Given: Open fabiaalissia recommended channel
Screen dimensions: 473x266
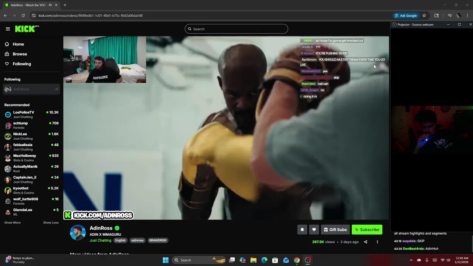Looking at the screenshot, I should point(31,147).
